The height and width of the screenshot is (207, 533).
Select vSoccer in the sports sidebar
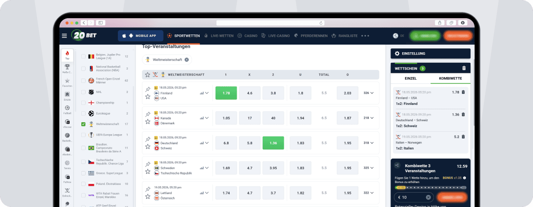(67, 123)
